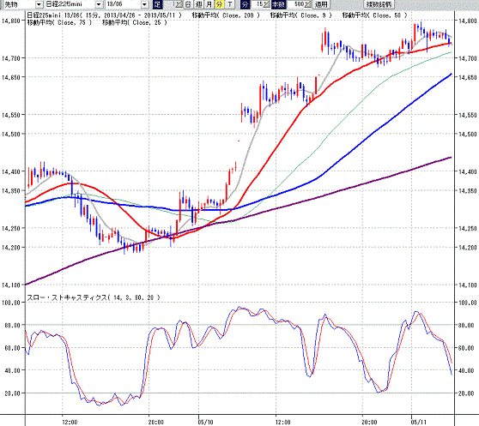Click the 移動平均(Close, 75) legend label
479x426 pixels.
[59, 22]
